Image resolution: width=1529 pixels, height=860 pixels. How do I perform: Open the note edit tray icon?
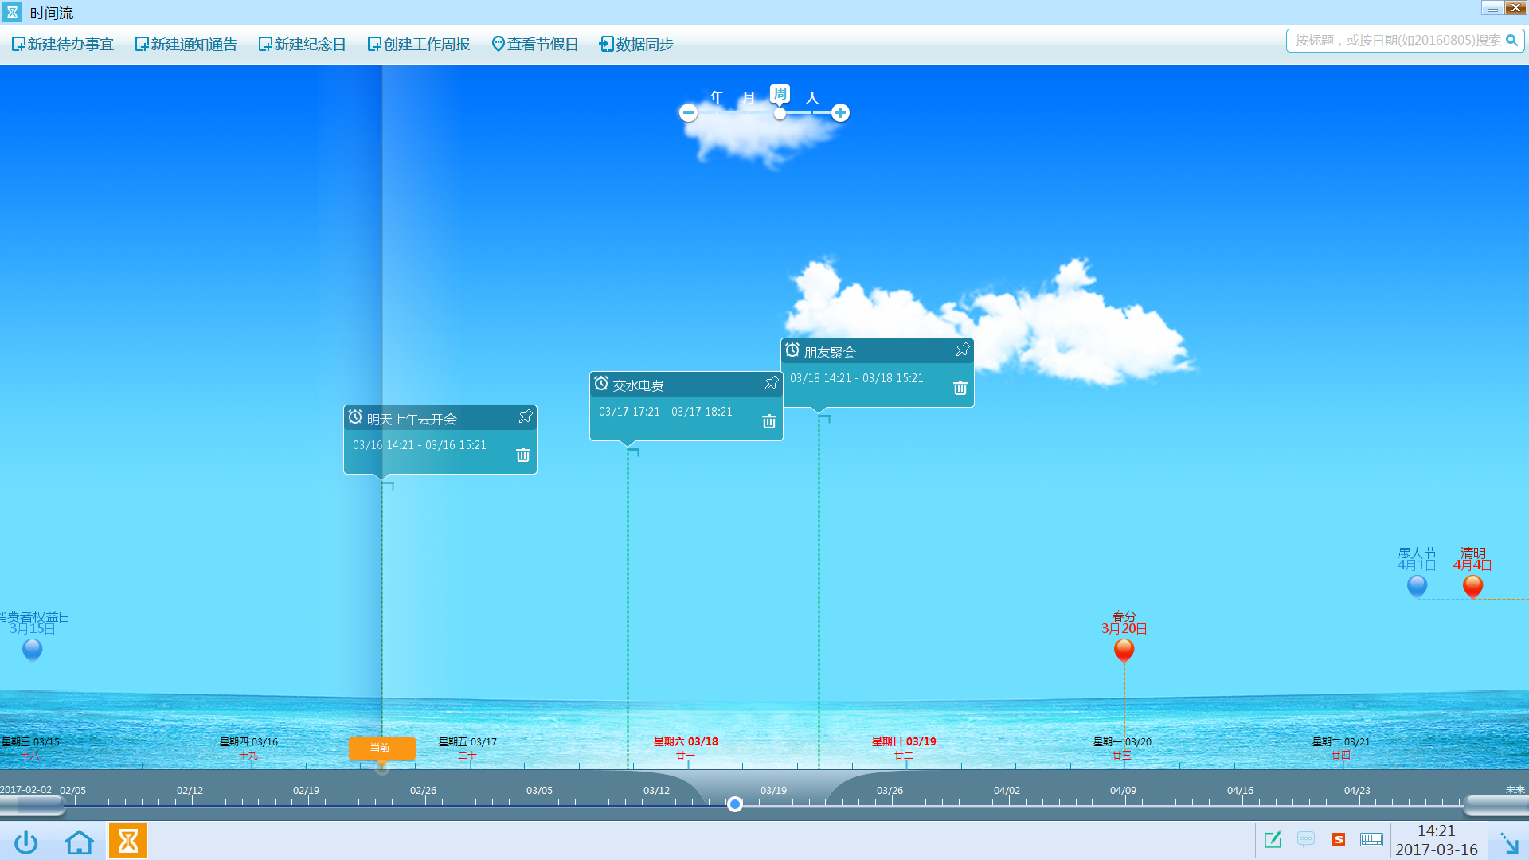(1273, 839)
